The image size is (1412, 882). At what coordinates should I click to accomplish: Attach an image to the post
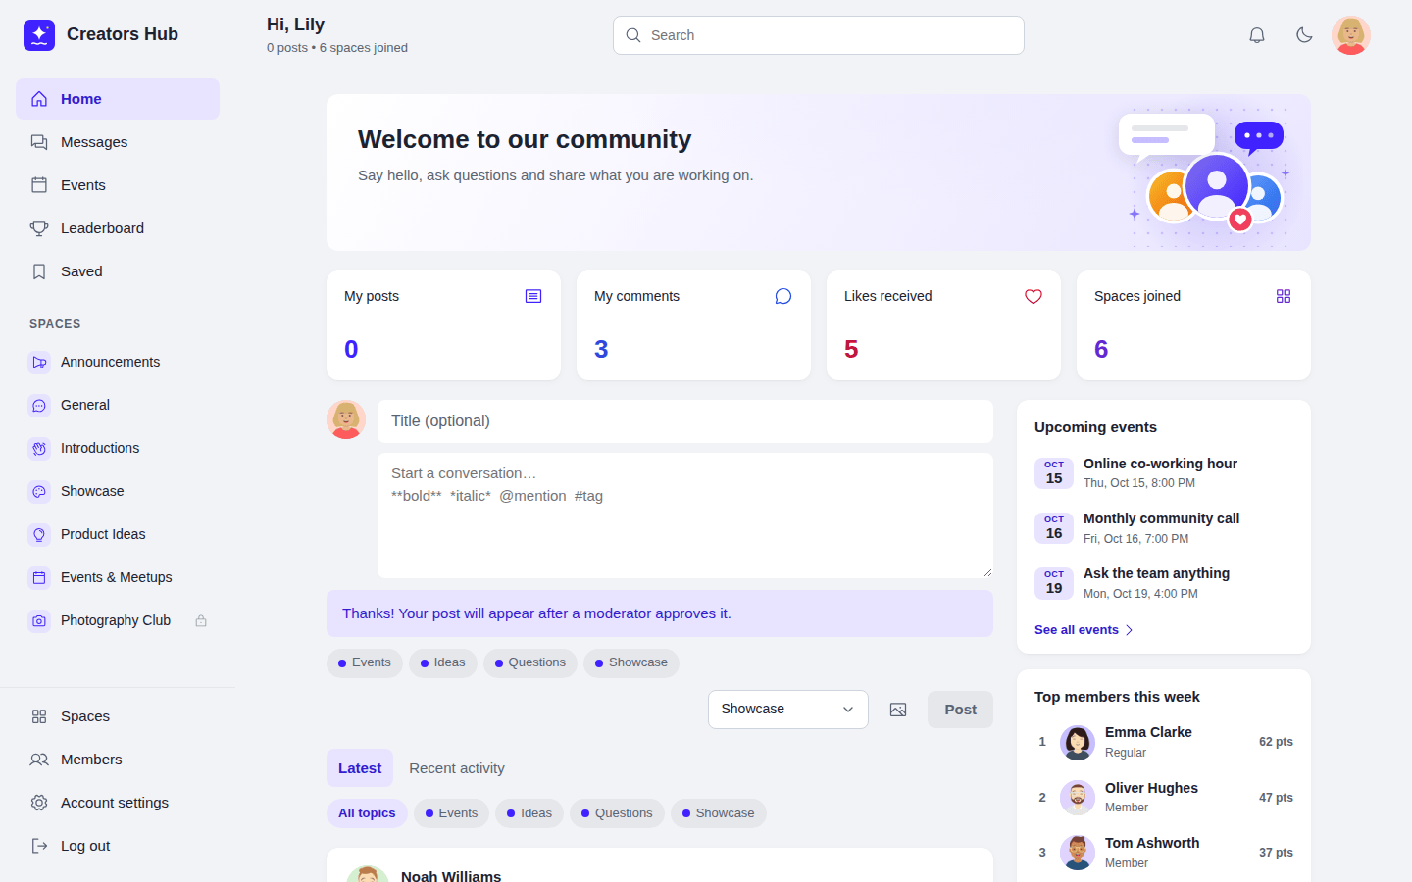898,710
